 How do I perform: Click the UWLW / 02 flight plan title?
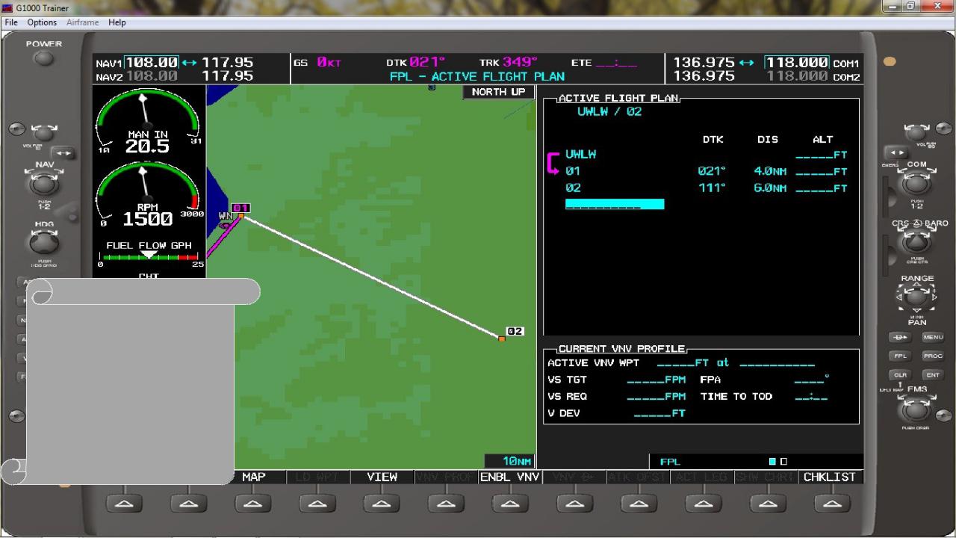[x=609, y=112]
